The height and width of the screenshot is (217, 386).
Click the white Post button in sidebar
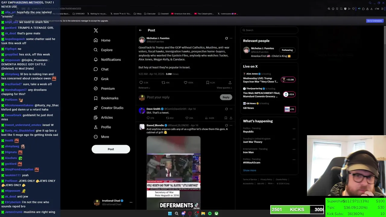pos(111,149)
